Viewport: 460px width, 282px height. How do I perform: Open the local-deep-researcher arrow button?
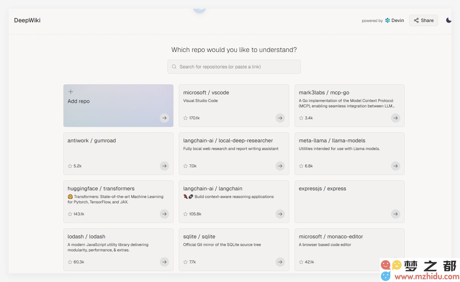[x=280, y=166]
